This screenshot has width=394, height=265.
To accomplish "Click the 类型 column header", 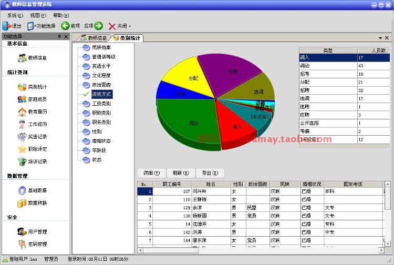I will (x=328, y=50).
